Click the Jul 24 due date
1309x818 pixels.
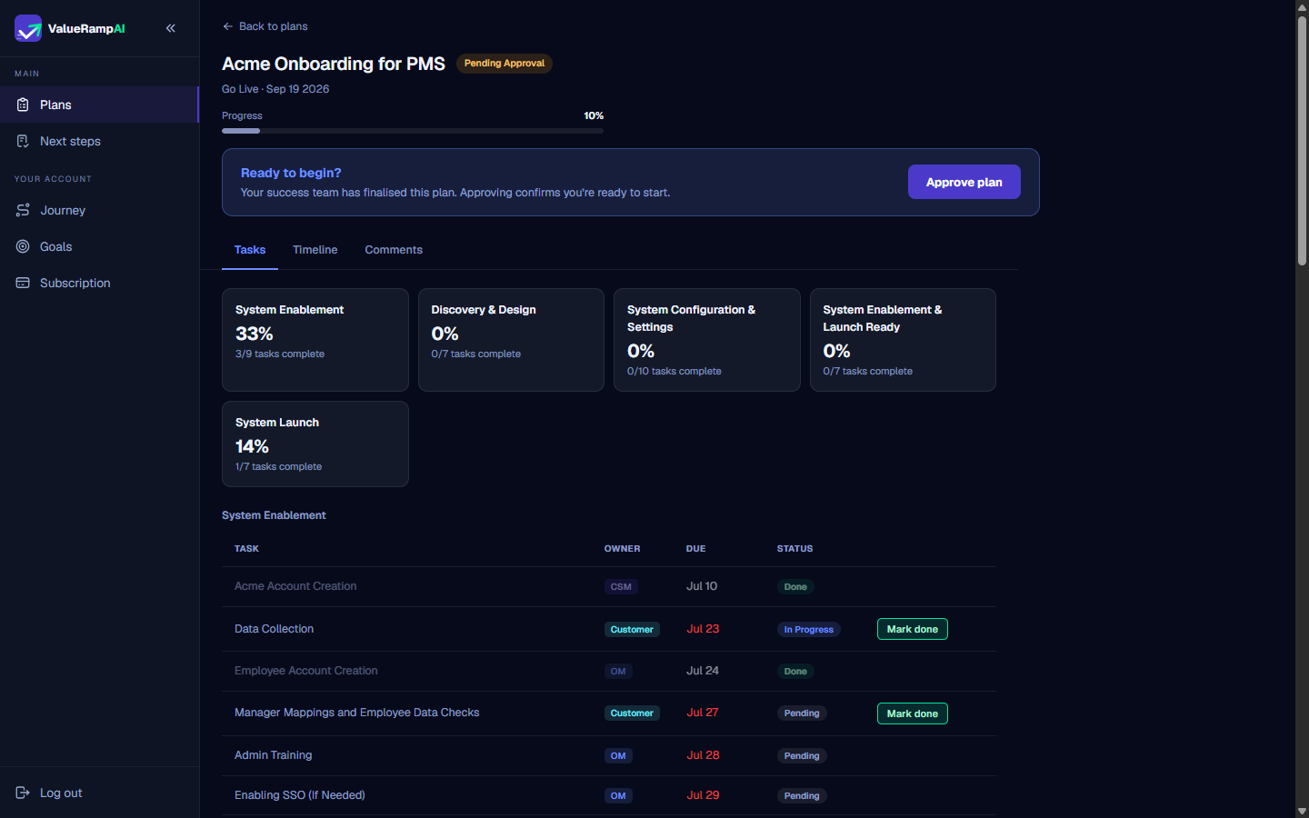[x=703, y=671]
